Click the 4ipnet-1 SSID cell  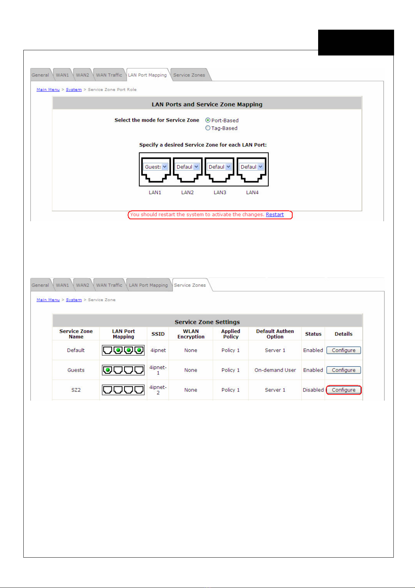(158, 370)
